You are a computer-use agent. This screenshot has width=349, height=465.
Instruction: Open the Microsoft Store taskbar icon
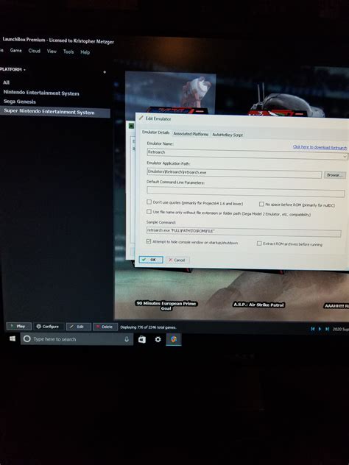[142, 339]
